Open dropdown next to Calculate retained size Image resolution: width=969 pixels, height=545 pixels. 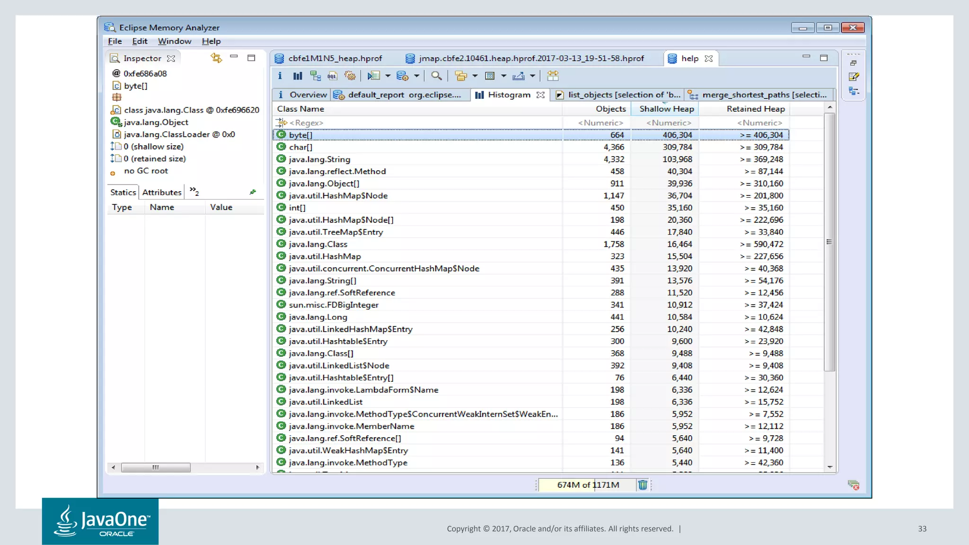[x=503, y=76]
